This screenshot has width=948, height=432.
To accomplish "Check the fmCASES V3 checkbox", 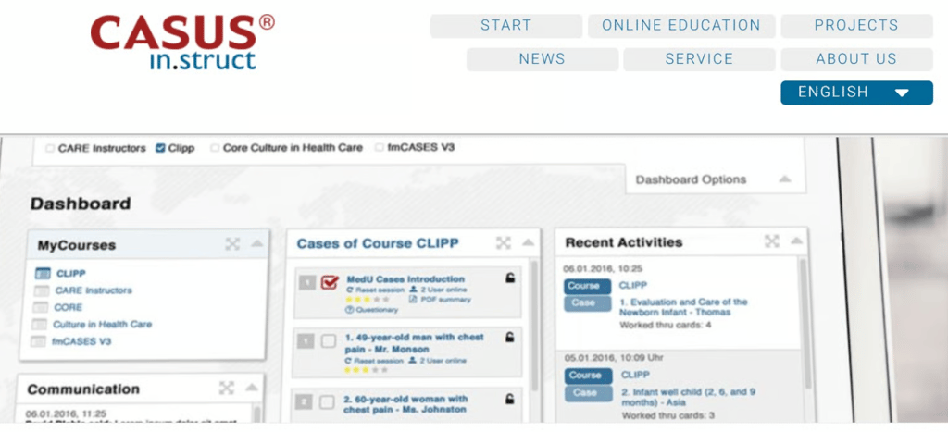I will coord(379,147).
